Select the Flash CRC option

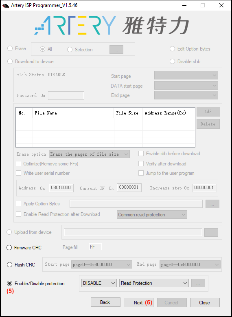tap(9, 264)
